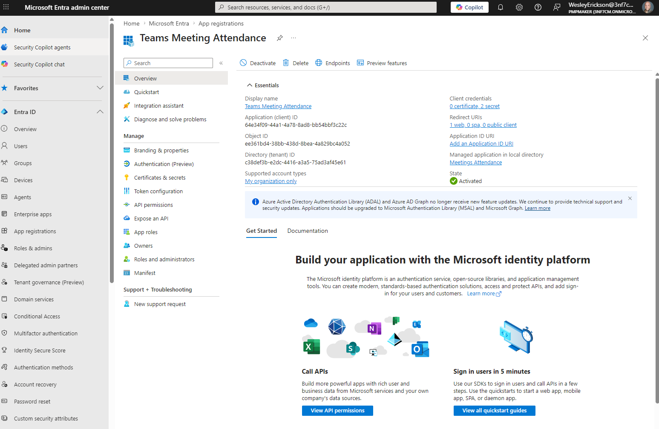Focus the top search resources field
The height and width of the screenshot is (429, 659).
click(326, 7)
